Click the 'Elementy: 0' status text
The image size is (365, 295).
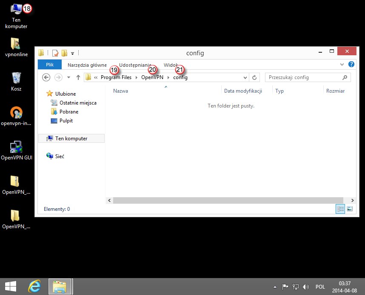click(57, 209)
